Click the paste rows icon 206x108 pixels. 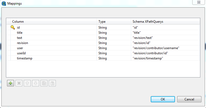point(52,83)
